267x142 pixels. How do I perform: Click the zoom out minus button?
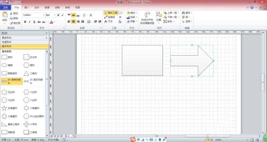pyautogui.click(x=225, y=140)
